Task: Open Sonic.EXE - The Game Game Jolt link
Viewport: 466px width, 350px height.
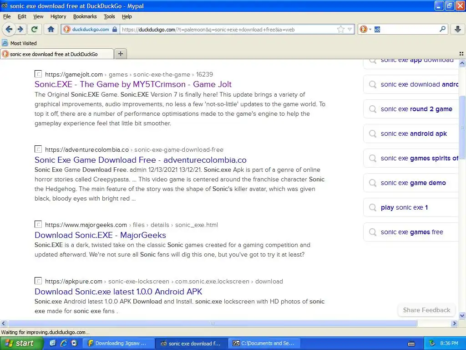Action: (133, 84)
